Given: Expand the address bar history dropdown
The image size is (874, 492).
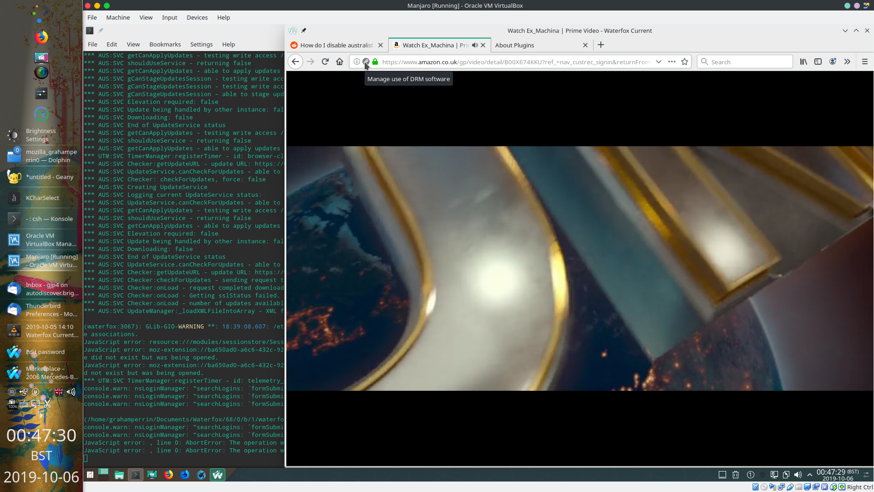Looking at the screenshot, I should (x=659, y=61).
